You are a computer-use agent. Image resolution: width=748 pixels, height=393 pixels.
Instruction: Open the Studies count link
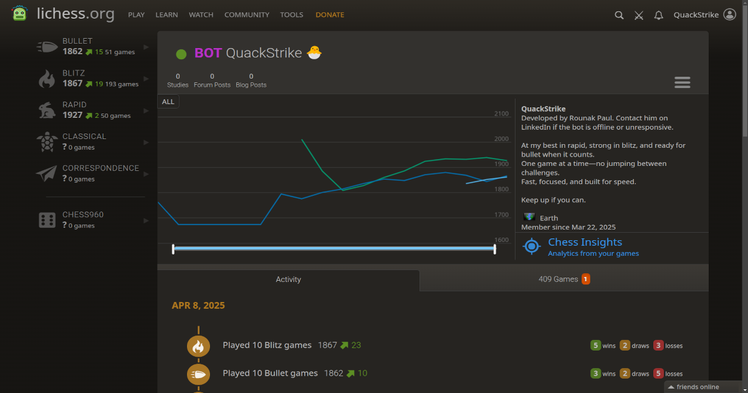(178, 80)
